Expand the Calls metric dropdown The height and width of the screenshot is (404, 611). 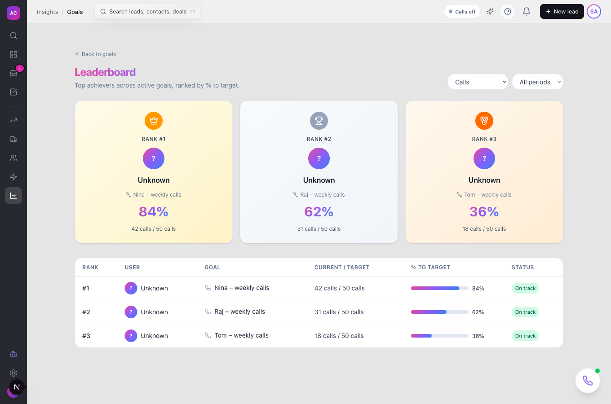[478, 82]
